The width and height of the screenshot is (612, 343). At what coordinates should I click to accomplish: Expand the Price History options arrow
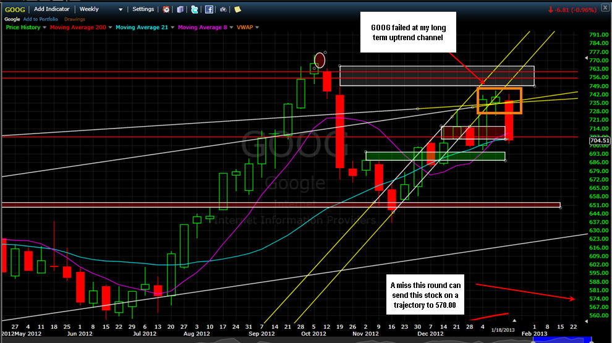tap(45, 27)
